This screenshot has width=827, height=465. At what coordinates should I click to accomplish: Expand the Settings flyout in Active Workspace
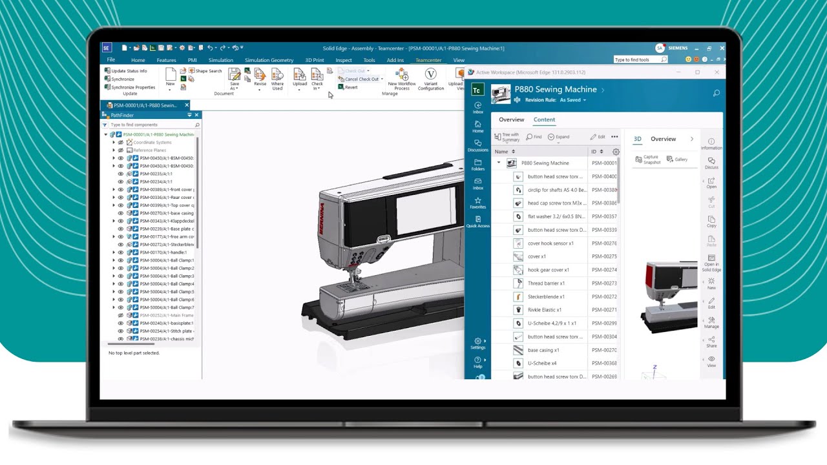click(x=485, y=341)
